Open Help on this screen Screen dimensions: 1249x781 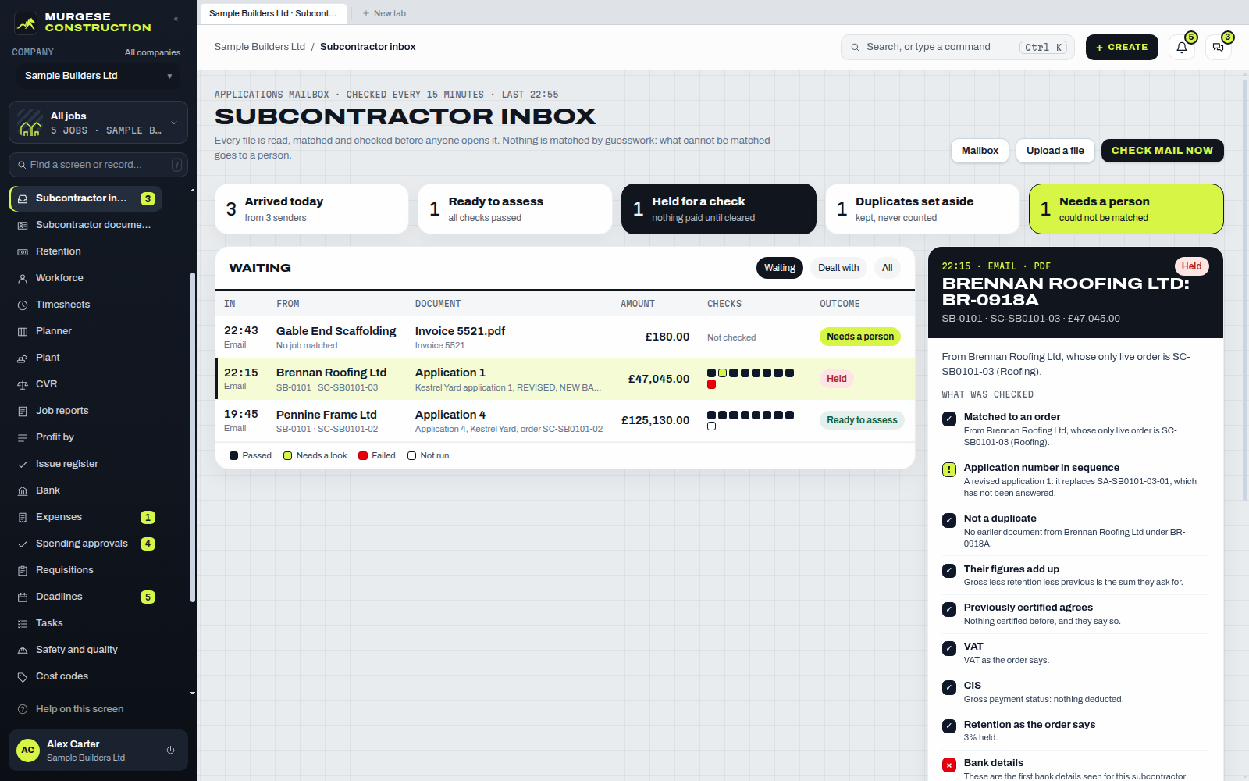pos(80,709)
